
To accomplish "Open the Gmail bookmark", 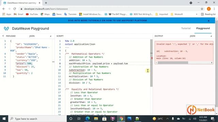I will [x=18, y=14].
